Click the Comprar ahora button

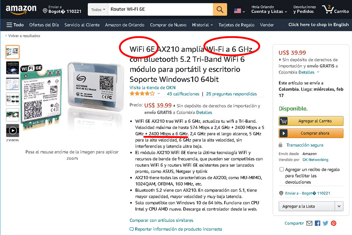(311, 133)
